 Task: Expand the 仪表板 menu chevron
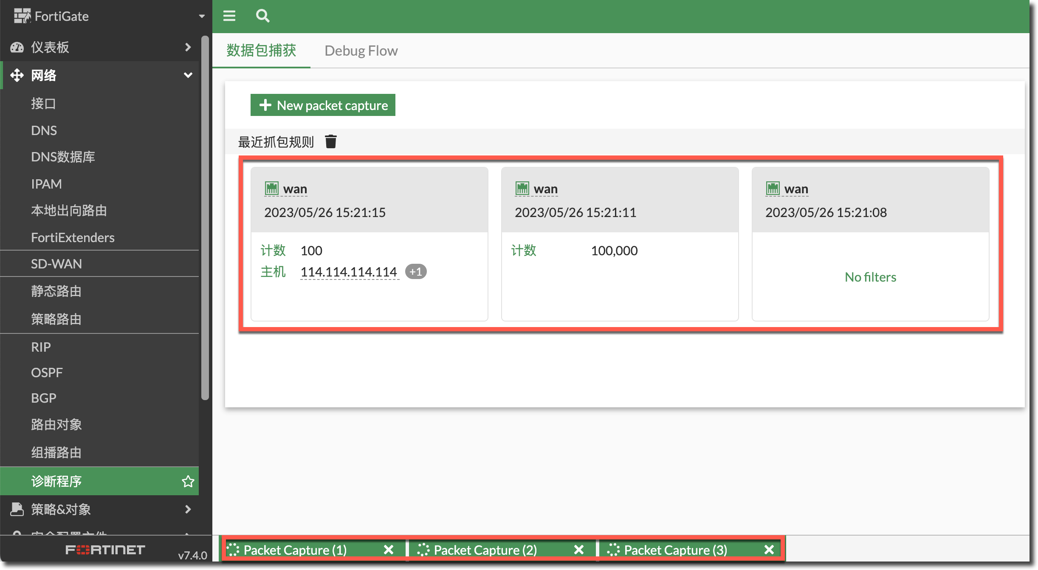tap(188, 47)
